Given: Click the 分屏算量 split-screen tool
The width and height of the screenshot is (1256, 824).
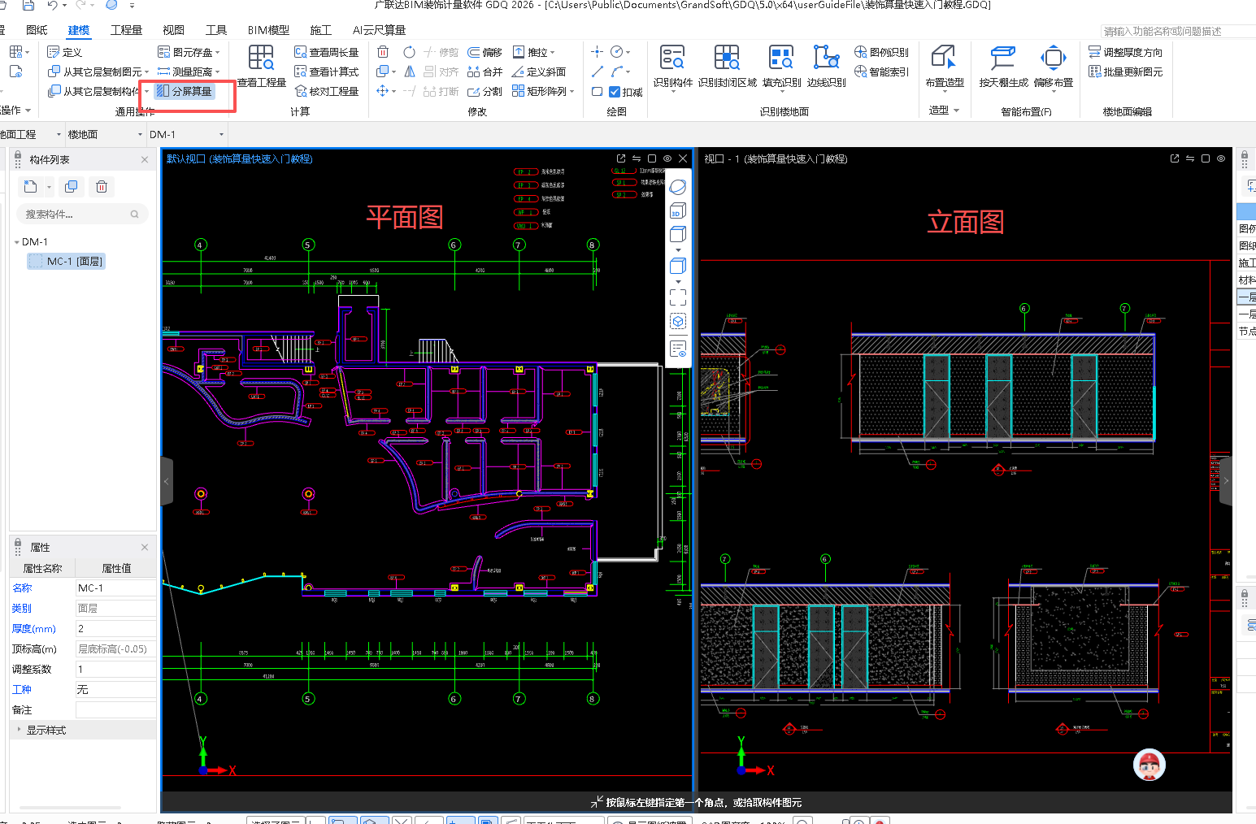Looking at the screenshot, I should click(185, 91).
